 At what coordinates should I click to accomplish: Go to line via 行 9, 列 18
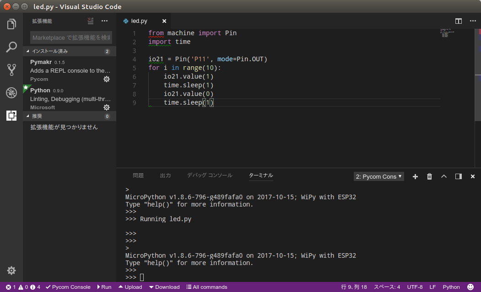point(354,287)
